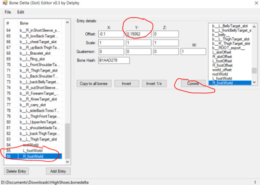260x185 pixels.
Task: Select L_footWorld in right bone name list
Action: coord(230,79)
